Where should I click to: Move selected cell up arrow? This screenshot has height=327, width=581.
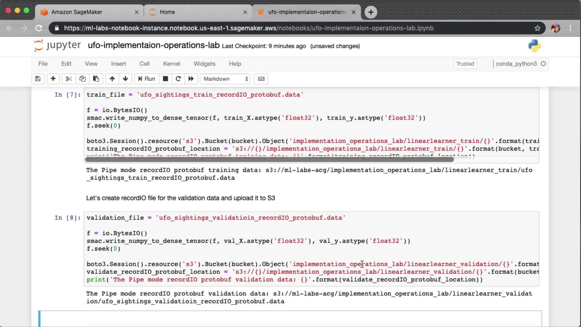(112, 79)
